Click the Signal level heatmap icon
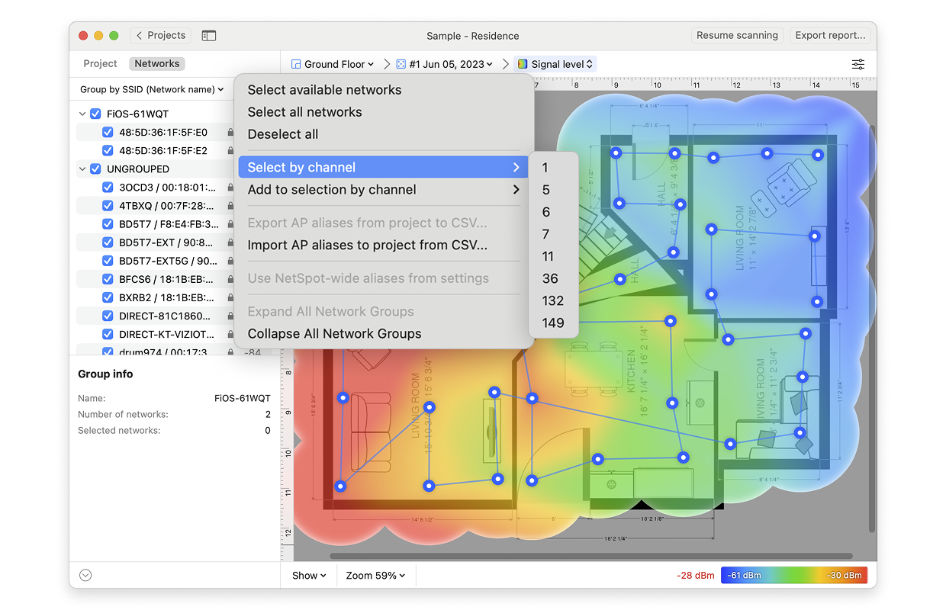Image resolution: width=946 pixels, height=610 pixels. (523, 64)
